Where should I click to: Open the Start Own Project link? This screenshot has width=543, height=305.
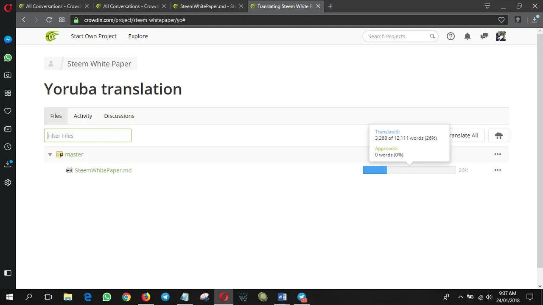93,36
